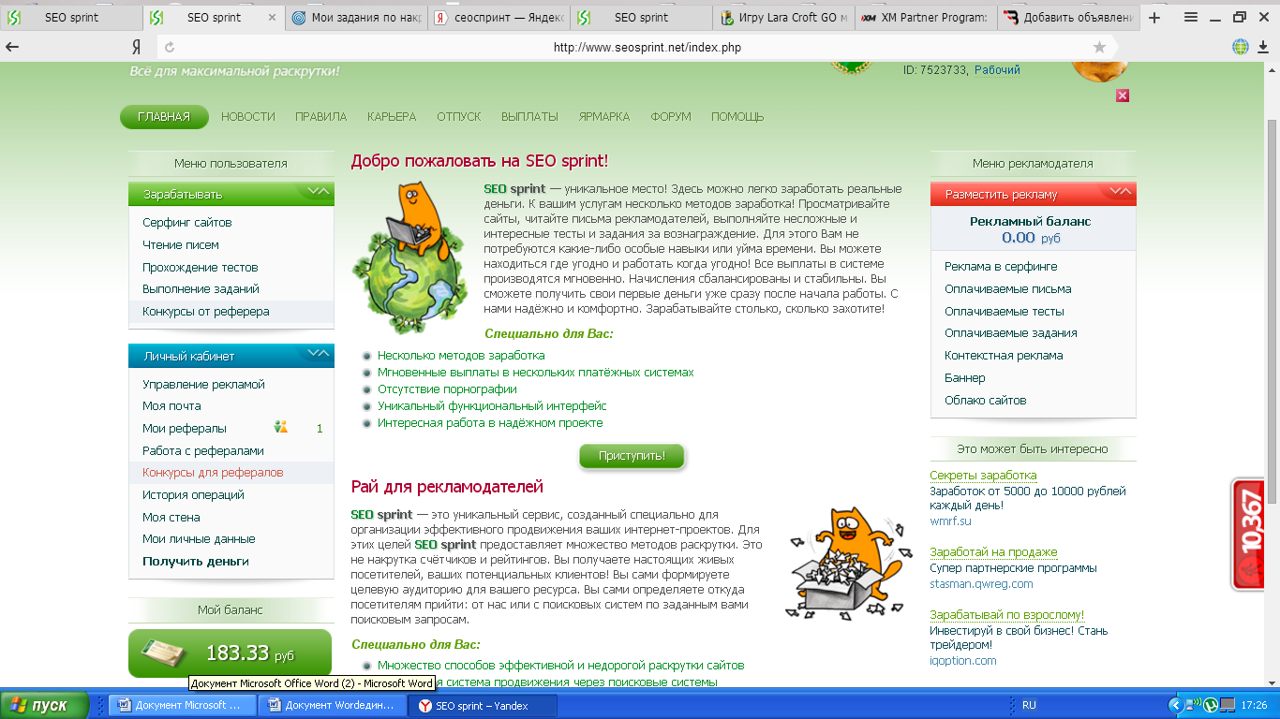Open Конкурсы от реферера link
This screenshot has width=1280, height=719.
pyautogui.click(x=206, y=312)
